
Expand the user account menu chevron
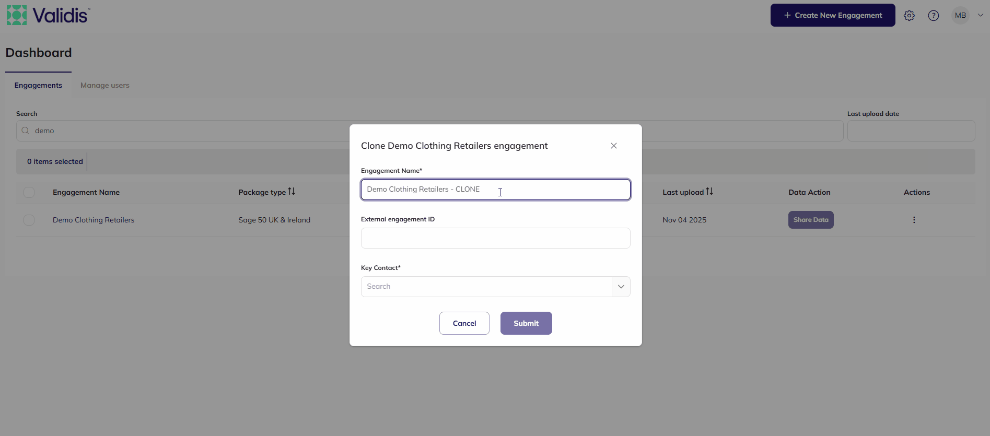pos(981,15)
